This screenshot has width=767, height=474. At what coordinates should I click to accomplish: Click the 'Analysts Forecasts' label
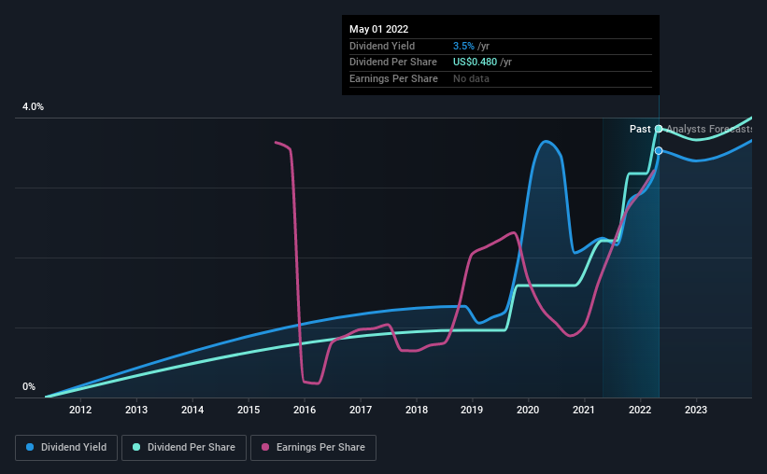[709, 129]
